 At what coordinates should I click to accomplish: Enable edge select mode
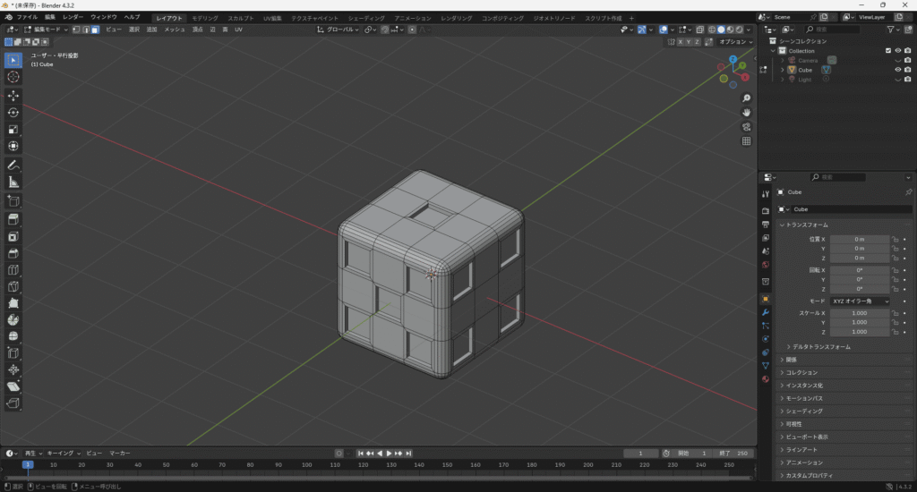coord(85,30)
